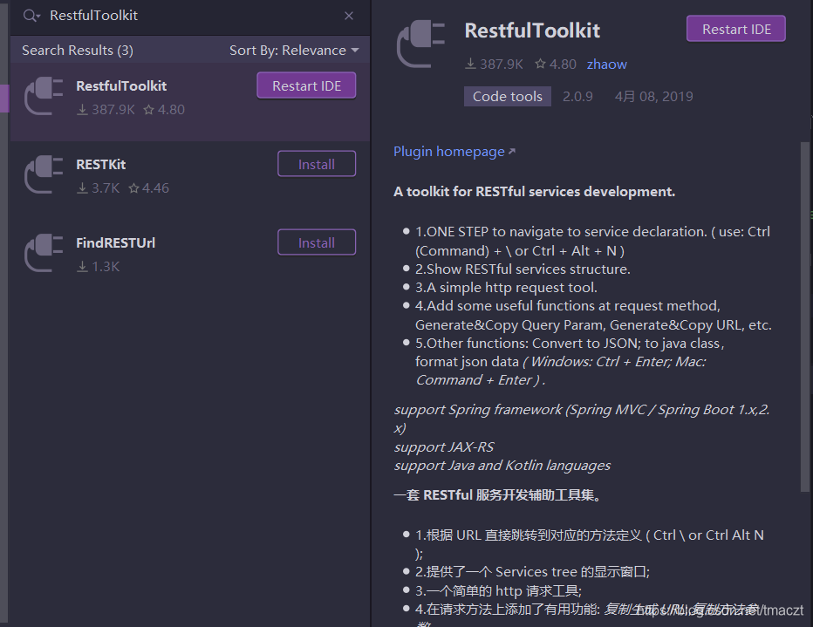This screenshot has height=627, width=813.
Task: Click the RESTKit 4.46 rating star
Action: [133, 188]
